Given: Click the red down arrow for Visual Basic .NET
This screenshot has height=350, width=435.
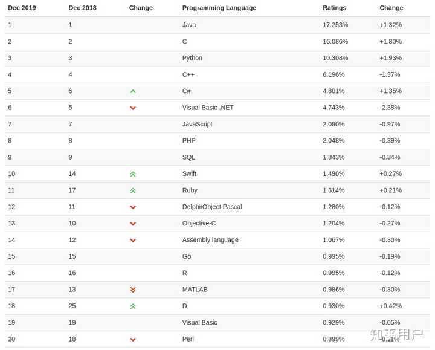Looking at the screenshot, I should [x=133, y=108].
